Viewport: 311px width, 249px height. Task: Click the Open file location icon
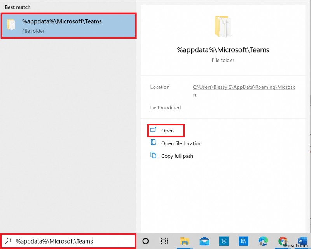coord(153,143)
